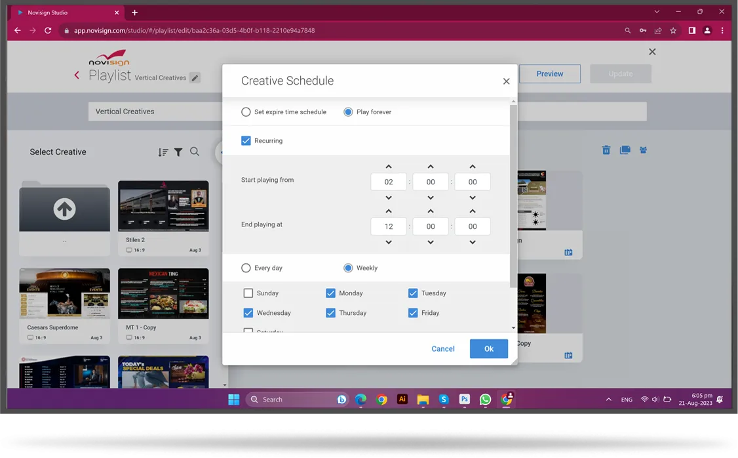Select the sort icon above the creatives list
This screenshot has width=738, height=458.
pos(163,152)
